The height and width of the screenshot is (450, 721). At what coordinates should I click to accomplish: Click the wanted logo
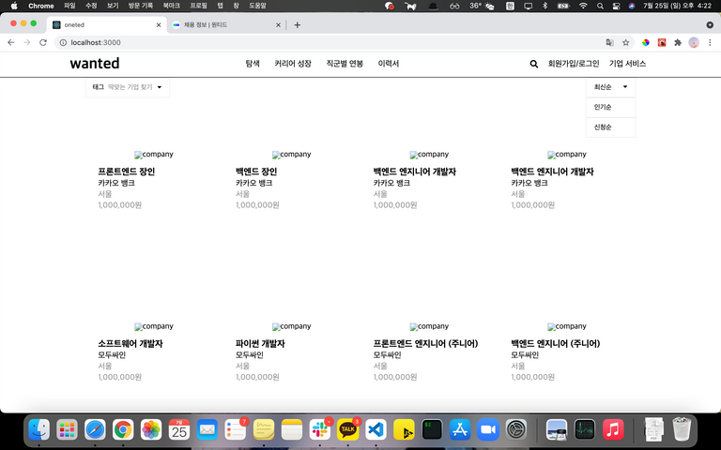click(95, 64)
